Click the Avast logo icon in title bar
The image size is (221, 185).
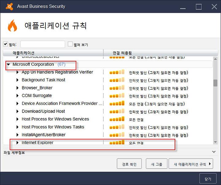[9, 6]
